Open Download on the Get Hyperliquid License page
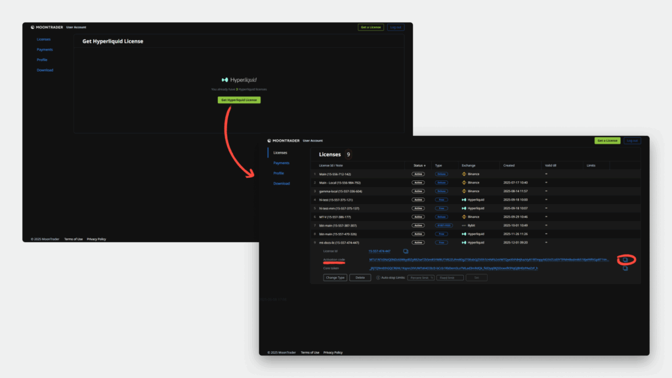This screenshot has height=378, width=672. 45,70
